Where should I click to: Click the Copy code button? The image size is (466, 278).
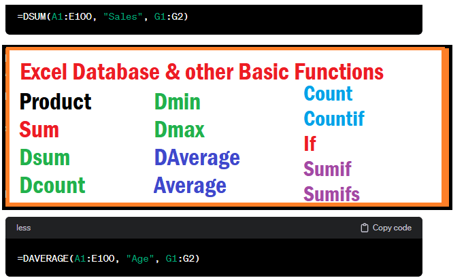[x=386, y=228]
